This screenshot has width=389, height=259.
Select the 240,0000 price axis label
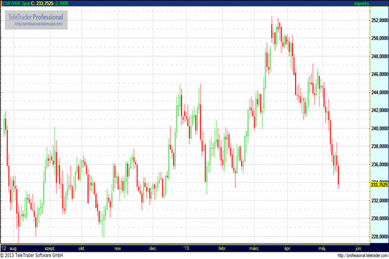click(x=379, y=128)
